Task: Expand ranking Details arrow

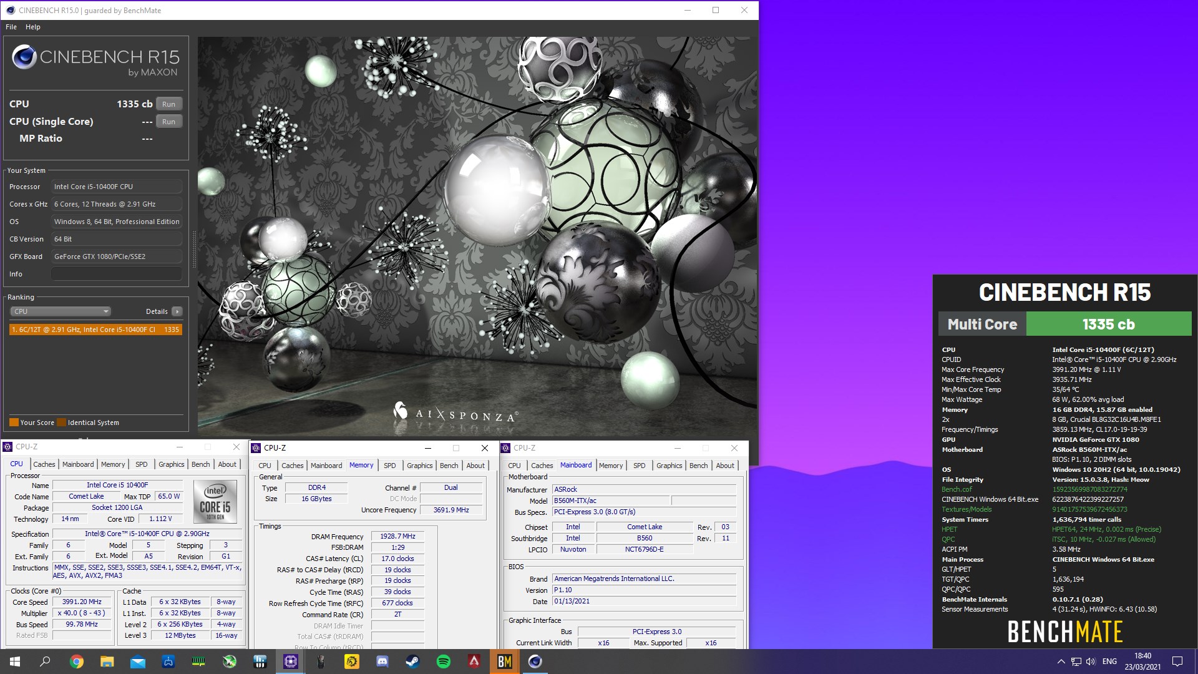Action: point(177,311)
